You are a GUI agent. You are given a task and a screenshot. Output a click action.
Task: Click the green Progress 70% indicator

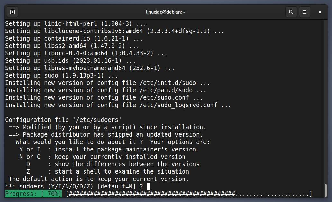click(33, 194)
